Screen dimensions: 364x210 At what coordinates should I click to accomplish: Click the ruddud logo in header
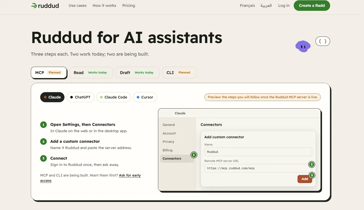pyautogui.click(x=45, y=6)
